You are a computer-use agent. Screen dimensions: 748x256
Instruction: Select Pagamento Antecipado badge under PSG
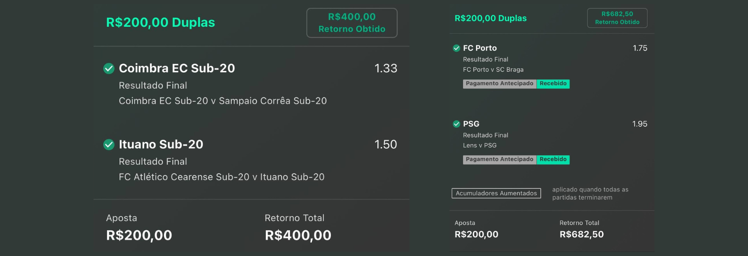click(x=499, y=159)
